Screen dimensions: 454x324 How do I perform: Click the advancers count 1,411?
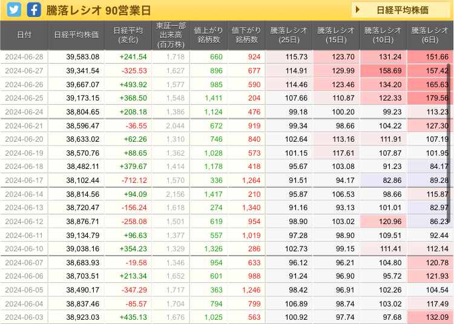click(214, 98)
